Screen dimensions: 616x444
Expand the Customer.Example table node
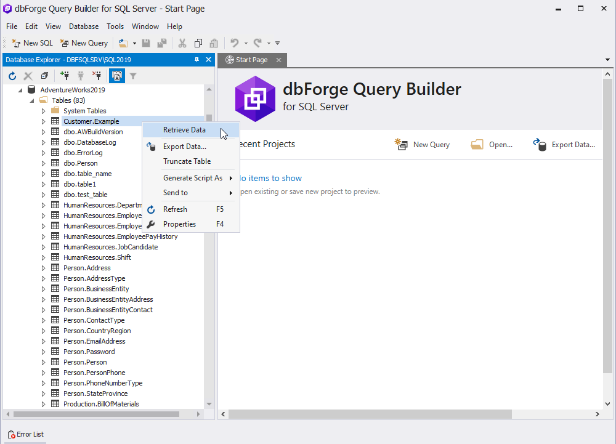[x=43, y=121]
